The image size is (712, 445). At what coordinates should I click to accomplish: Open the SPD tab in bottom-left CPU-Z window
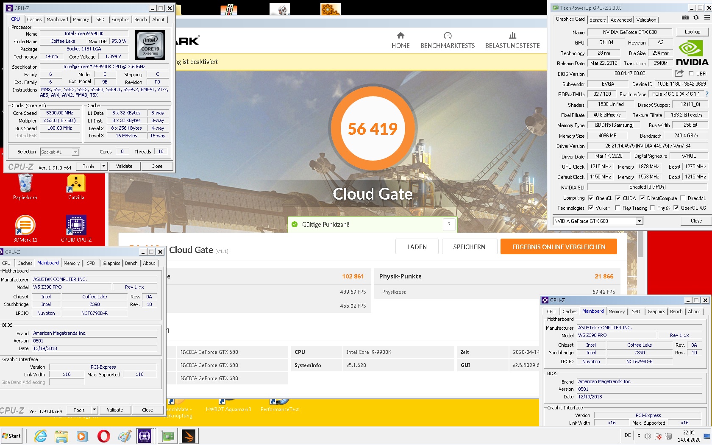[91, 263]
